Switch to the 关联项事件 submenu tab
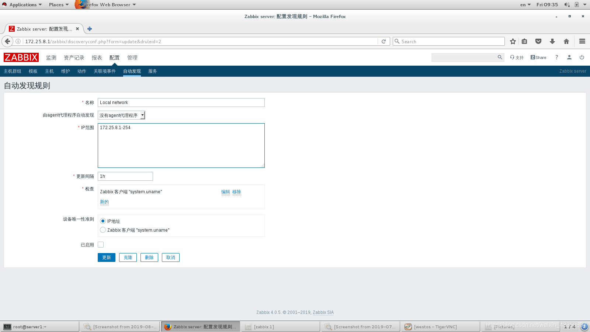 tap(105, 71)
